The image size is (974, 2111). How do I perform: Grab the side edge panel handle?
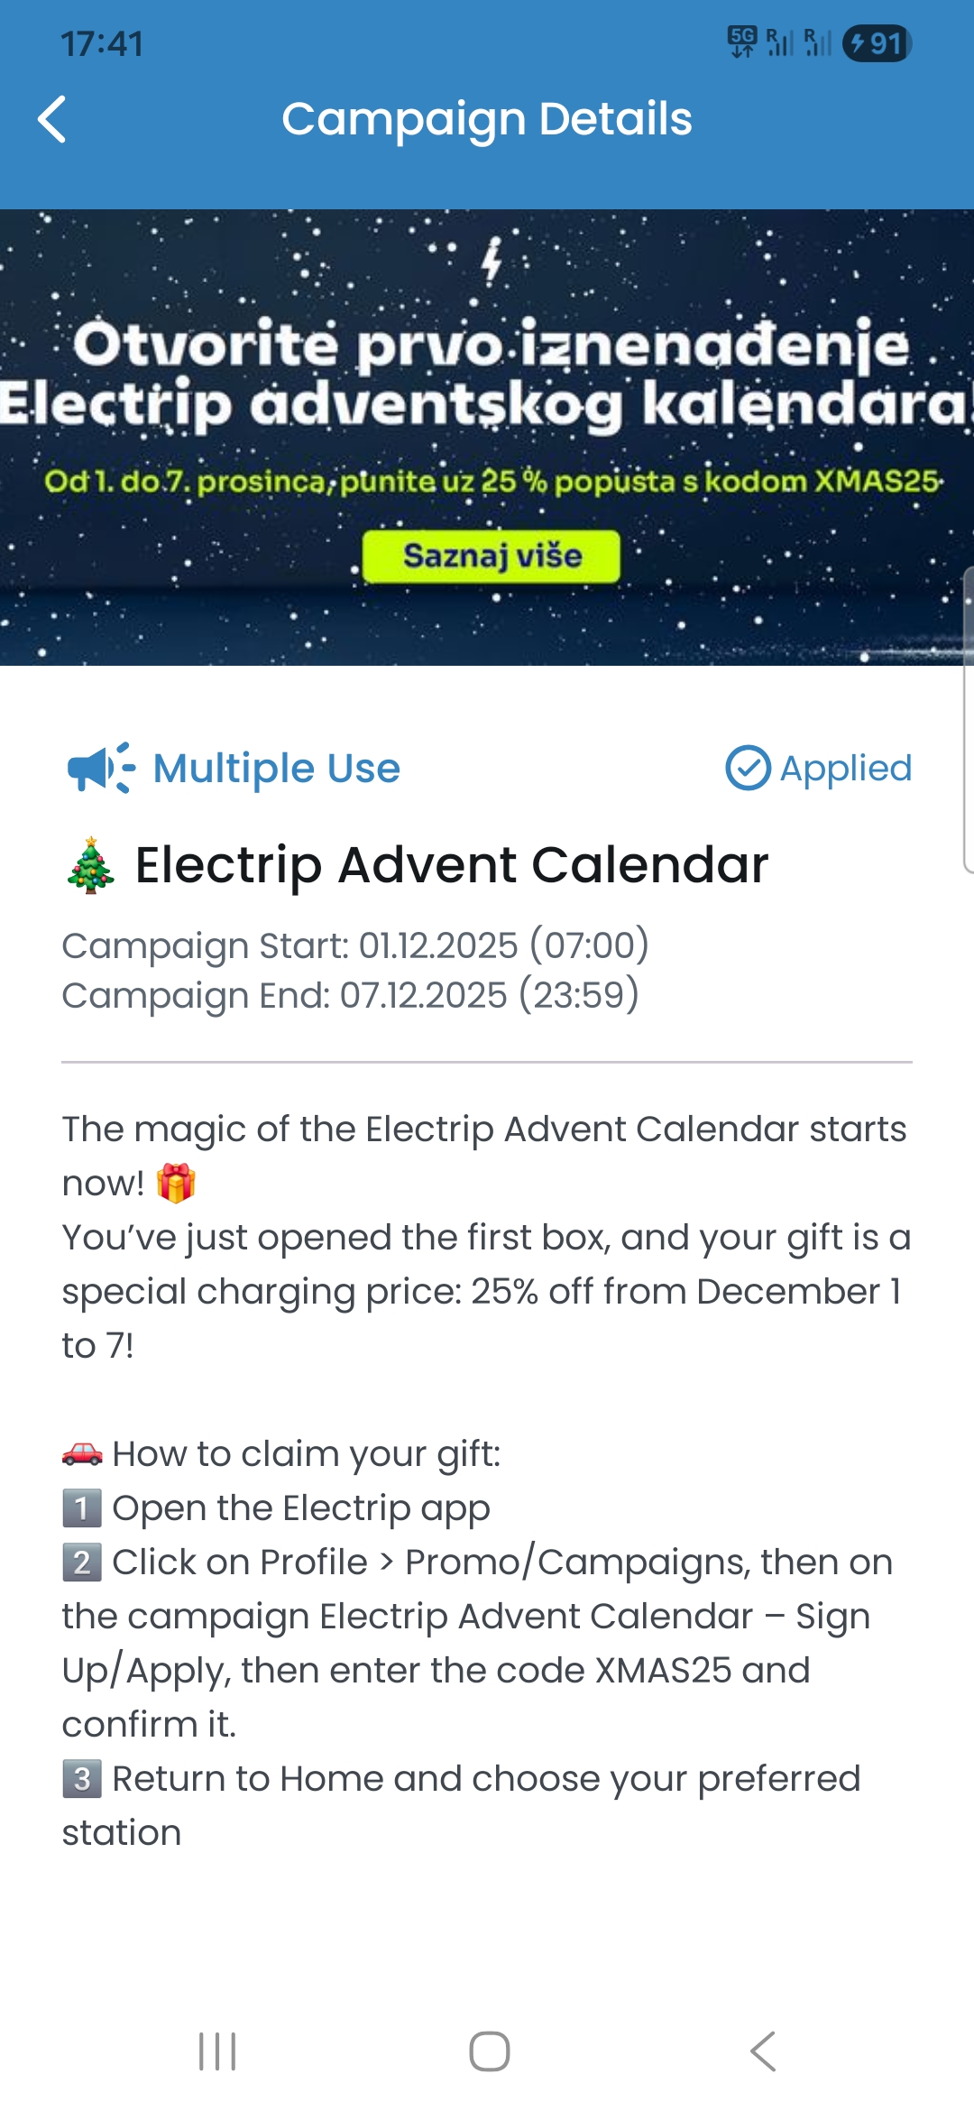click(x=968, y=720)
